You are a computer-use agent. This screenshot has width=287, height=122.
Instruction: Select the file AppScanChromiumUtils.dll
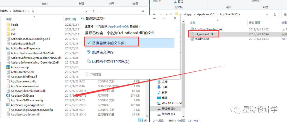(28, 91)
